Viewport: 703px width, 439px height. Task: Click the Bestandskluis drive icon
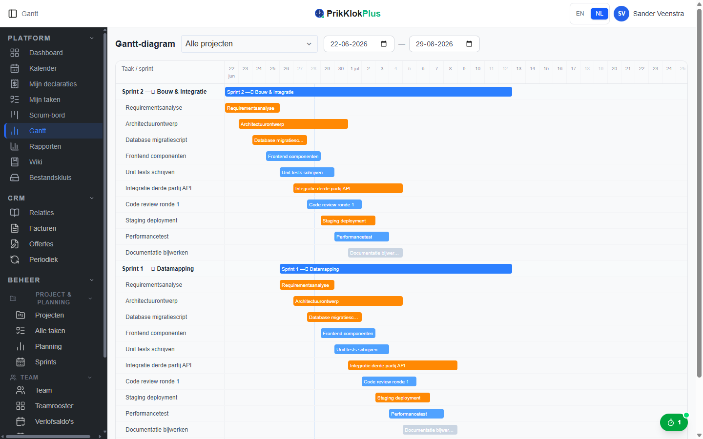point(15,178)
